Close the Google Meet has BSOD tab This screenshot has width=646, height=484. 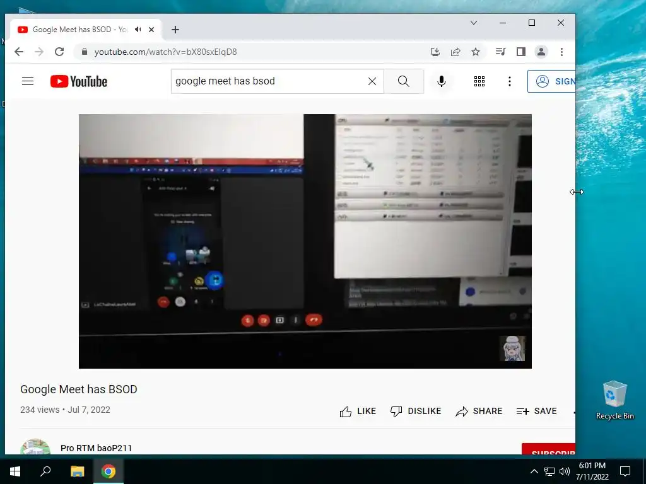(151, 30)
